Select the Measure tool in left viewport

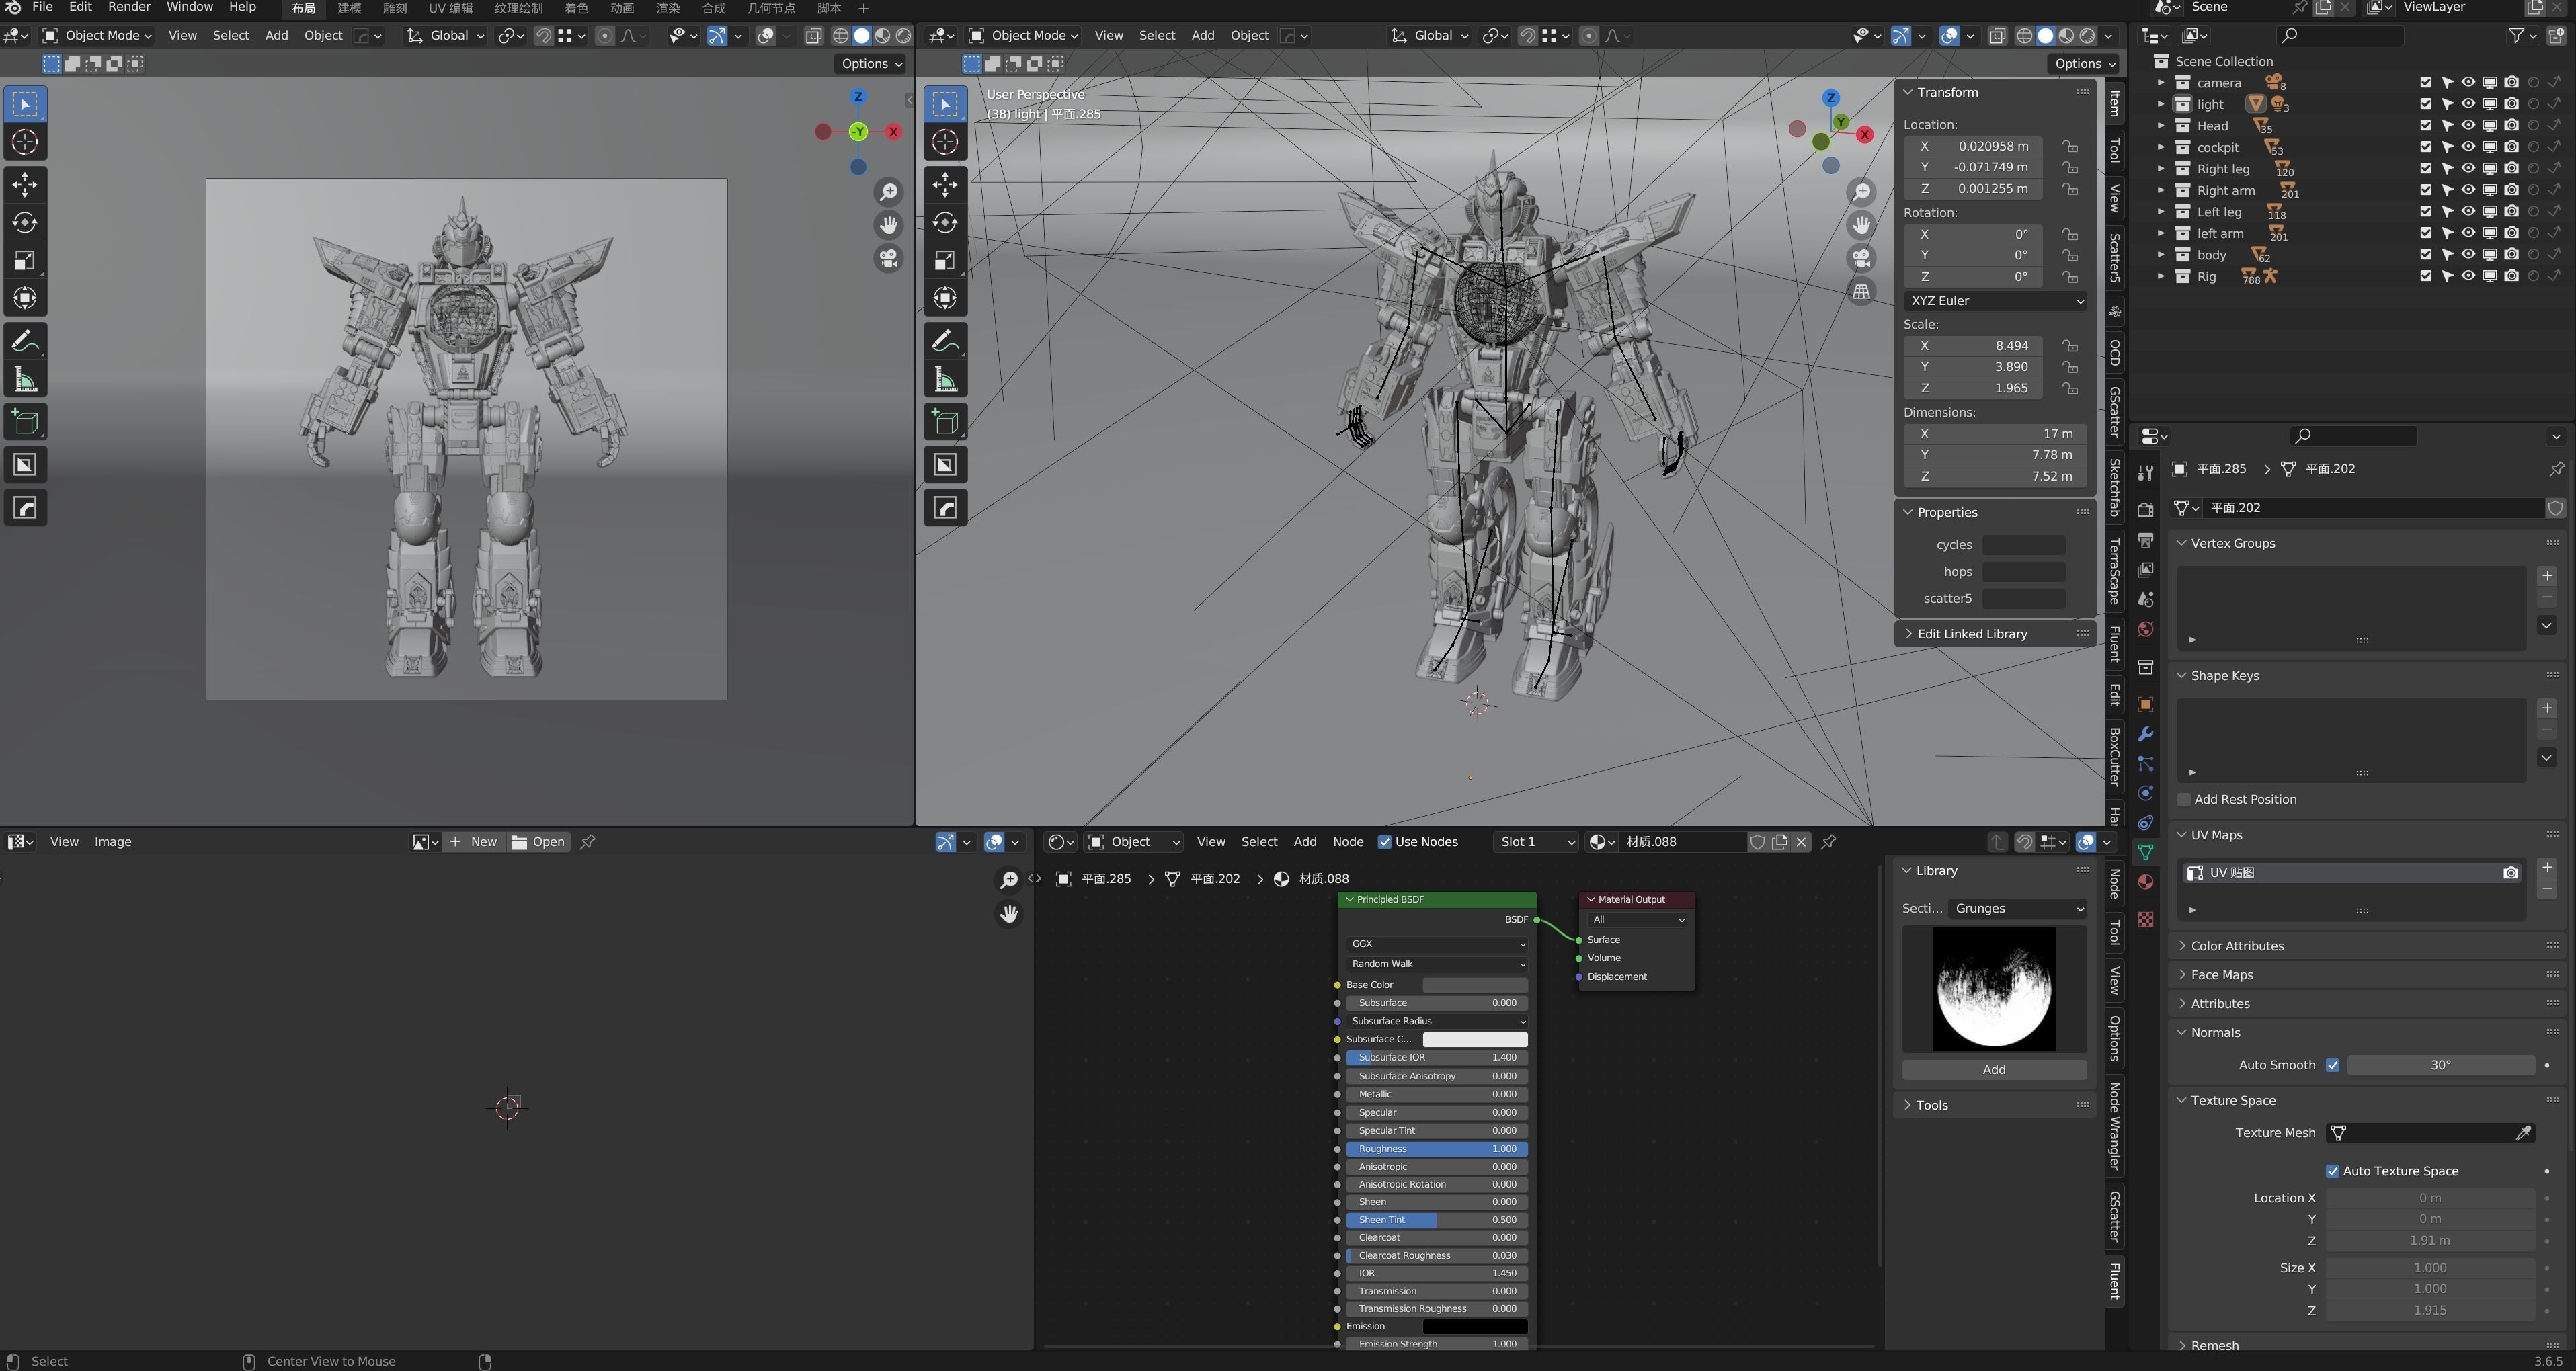(x=25, y=380)
